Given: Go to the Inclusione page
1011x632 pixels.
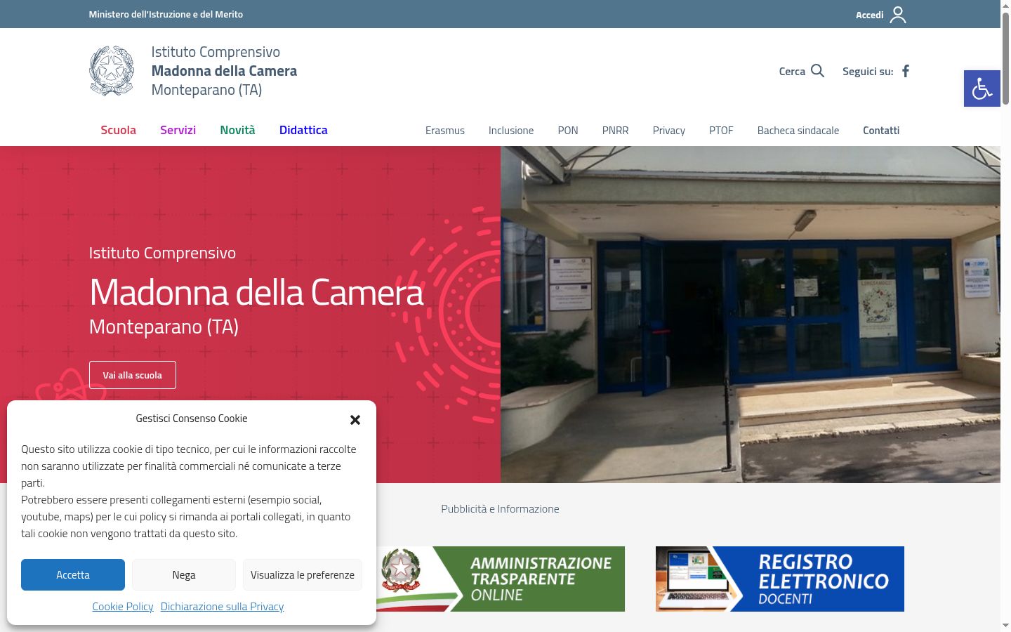Looking at the screenshot, I should [511, 131].
